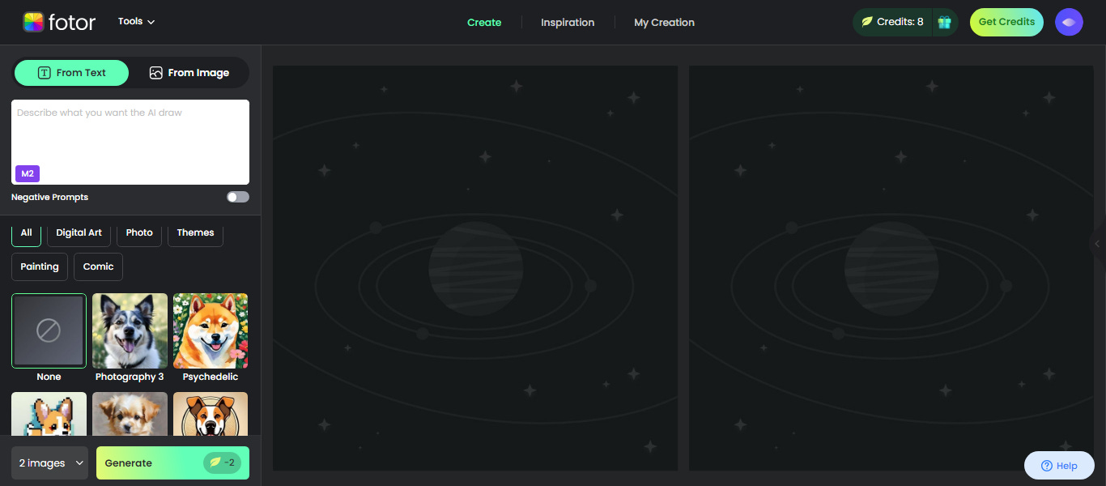The width and height of the screenshot is (1106, 486).
Task: Select the dog badge logo style
Action: (x=211, y=414)
